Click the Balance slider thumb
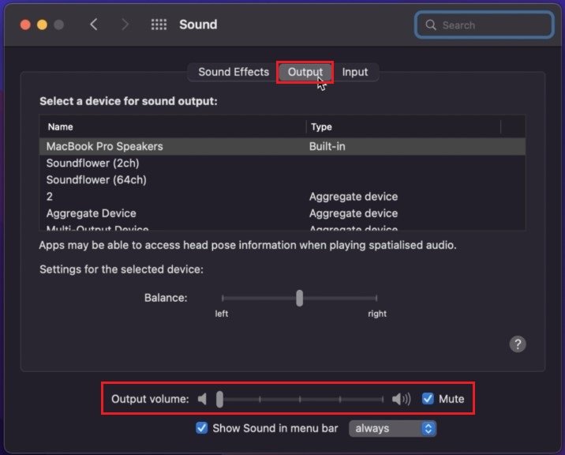The width and height of the screenshot is (565, 455). [300, 298]
